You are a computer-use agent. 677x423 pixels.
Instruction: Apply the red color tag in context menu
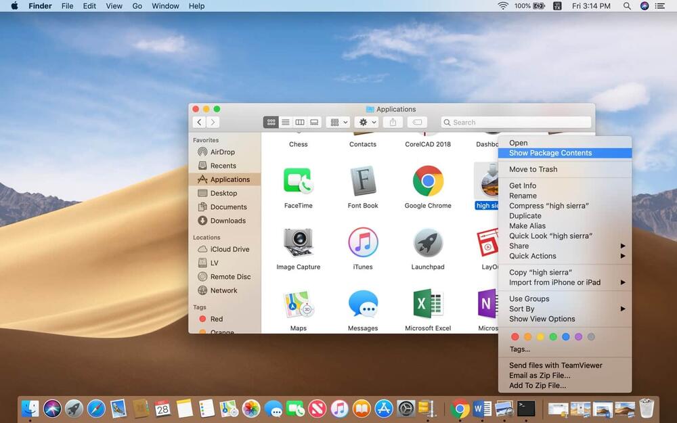tap(515, 336)
